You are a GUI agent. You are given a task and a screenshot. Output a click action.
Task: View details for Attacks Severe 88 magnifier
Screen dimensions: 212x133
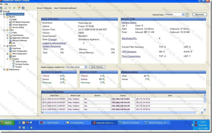point(103,79)
